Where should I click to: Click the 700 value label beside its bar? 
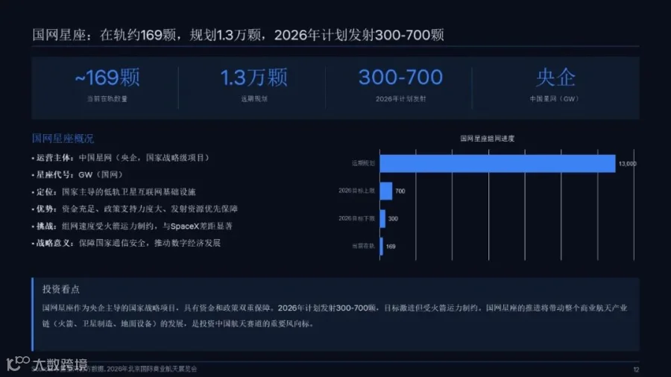click(400, 191)
